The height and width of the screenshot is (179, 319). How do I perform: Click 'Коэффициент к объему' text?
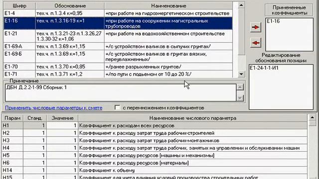(107, 170)
